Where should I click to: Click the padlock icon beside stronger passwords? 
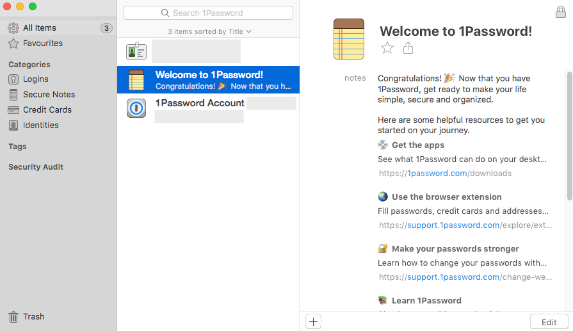click(x=383, y=248)
